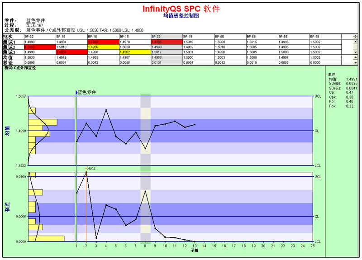The width and height of the screenshot is (362, 260).
Task: Click the 0.0066 range axis value
Action: 21,217
